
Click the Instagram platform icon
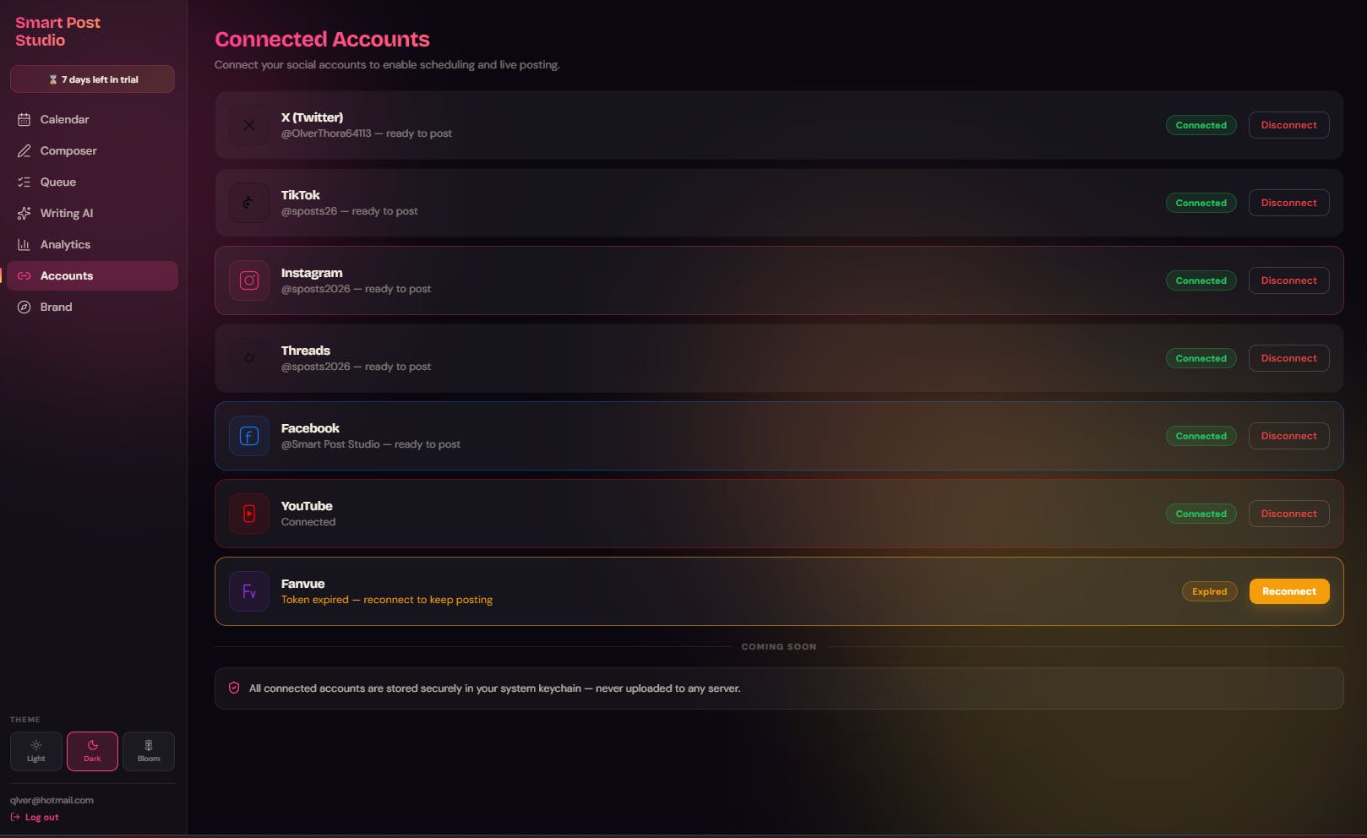click(249, 280)
